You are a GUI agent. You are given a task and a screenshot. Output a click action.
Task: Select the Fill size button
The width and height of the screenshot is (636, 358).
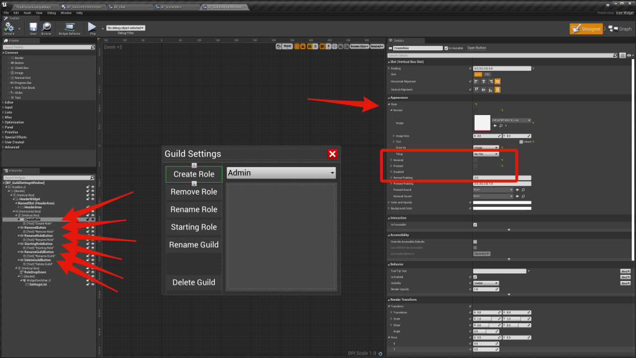tap(487, 74)
